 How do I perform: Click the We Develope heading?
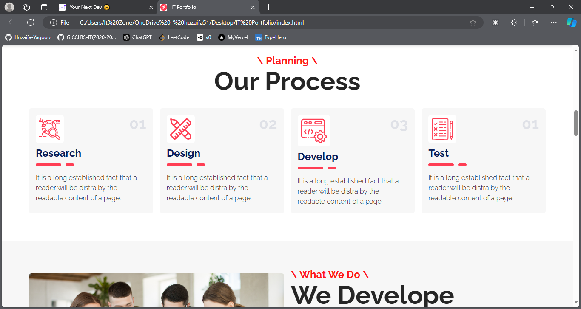(x=372, y=295)
